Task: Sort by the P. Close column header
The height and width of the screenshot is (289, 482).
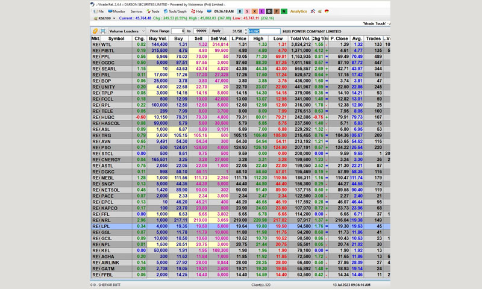Action: 339,39
